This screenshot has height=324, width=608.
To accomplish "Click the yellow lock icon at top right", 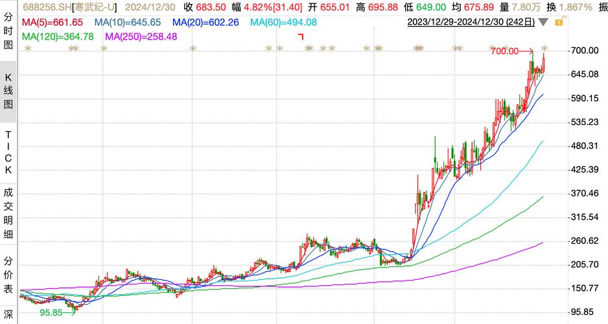I will 559,22.
